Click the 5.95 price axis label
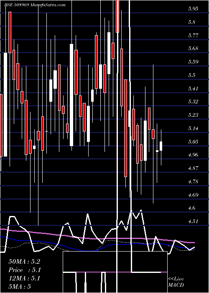The height and width of the screenshot is (293, 209). tap(193, 9)
